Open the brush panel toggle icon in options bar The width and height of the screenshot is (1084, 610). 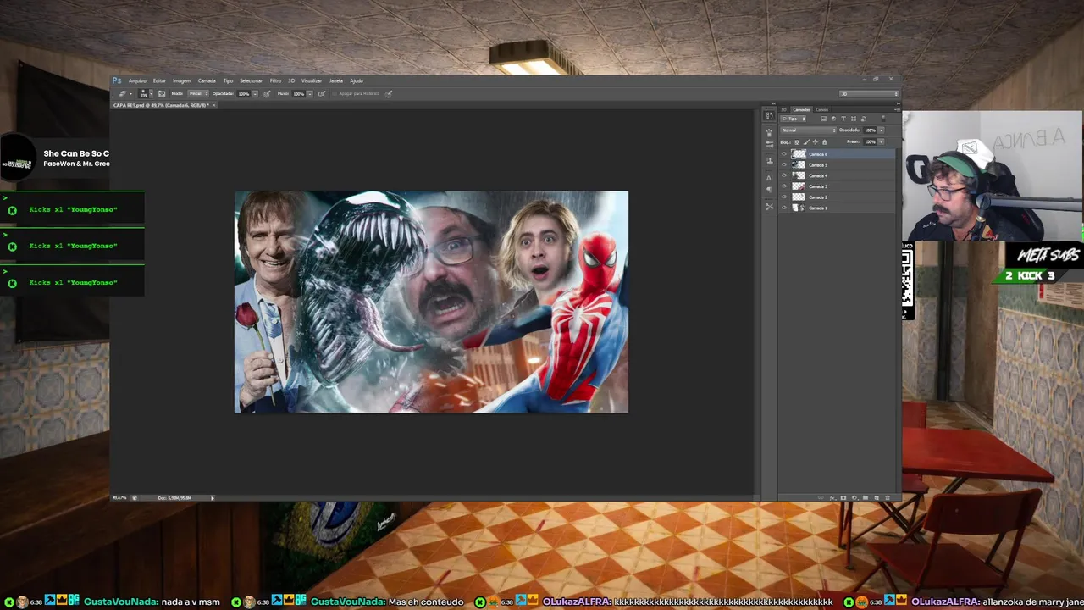162,94
